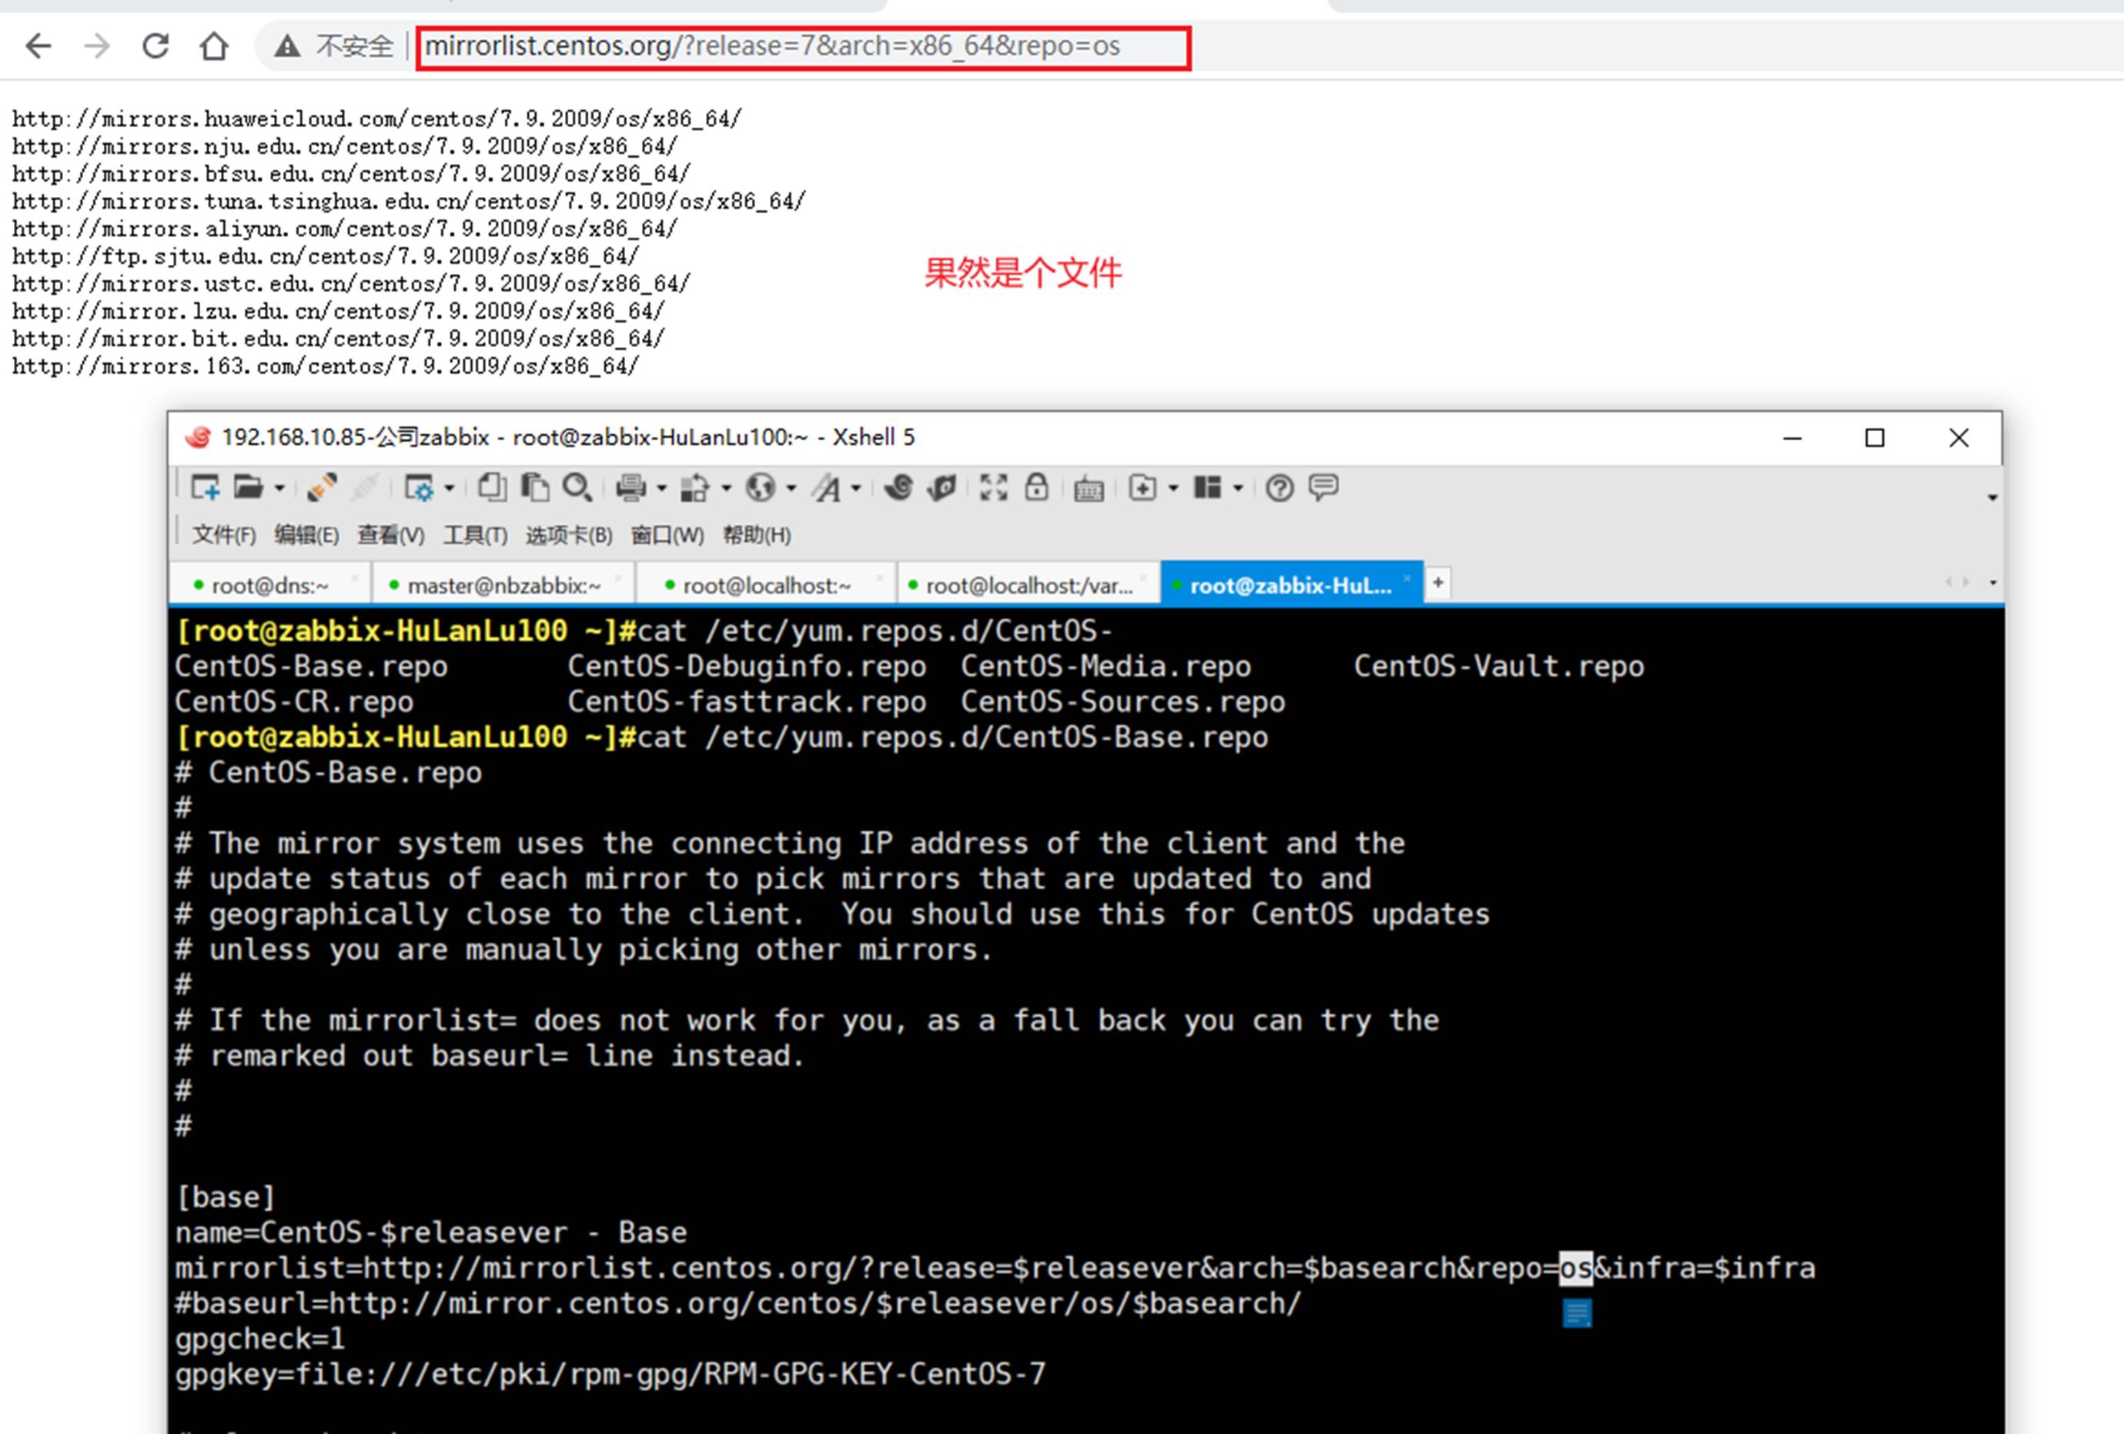Click the New Session toolbar icon
The image size is (2124, 1434).
[x=205, y=488]
